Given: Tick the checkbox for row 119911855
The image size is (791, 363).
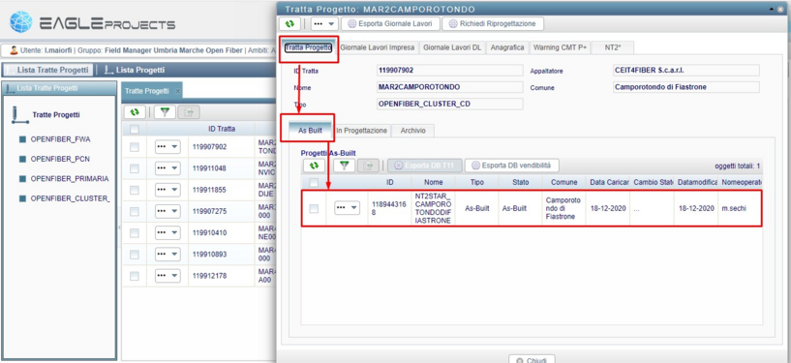Looking at the screenshot, I should (135, 190).
